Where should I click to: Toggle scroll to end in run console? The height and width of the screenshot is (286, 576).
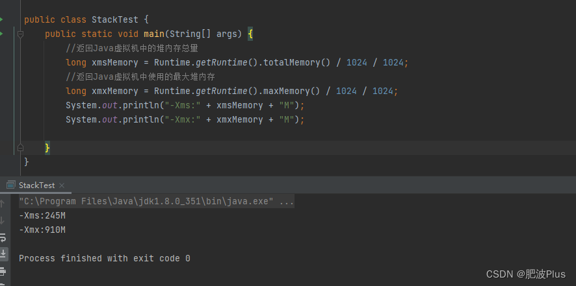click(x=3, y=254)
